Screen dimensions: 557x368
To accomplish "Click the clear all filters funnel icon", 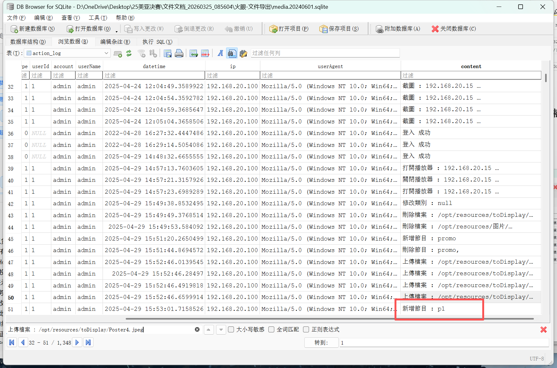I will [x=142, y=53].
